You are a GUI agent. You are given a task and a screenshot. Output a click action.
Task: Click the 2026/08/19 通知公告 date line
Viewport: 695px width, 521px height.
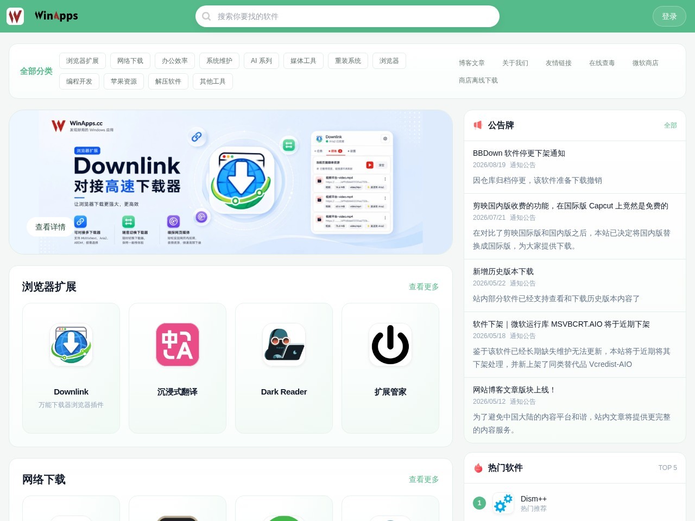tap(504, 165)
